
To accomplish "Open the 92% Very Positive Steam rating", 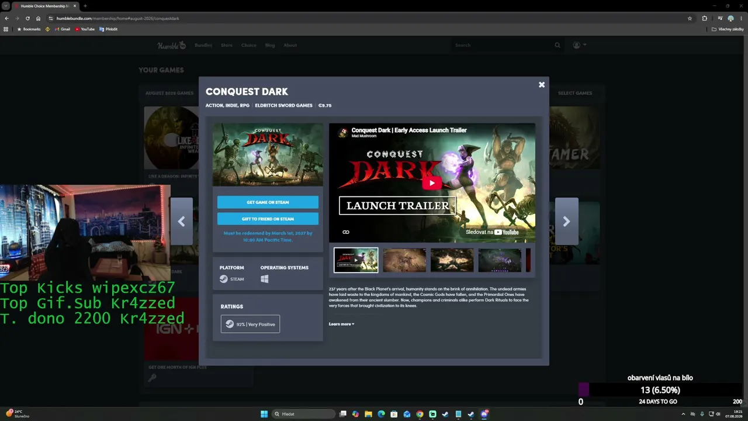I will pyautogui.click(x=250, y=324).
